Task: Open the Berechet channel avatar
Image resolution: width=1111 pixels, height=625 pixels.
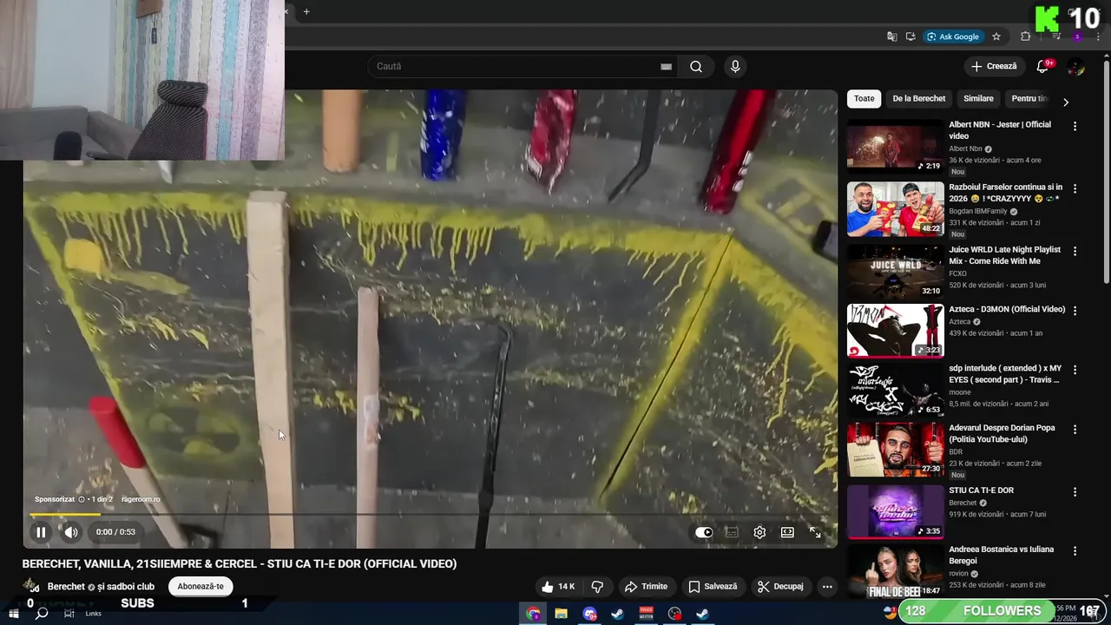Action: [x=30, y=586]
